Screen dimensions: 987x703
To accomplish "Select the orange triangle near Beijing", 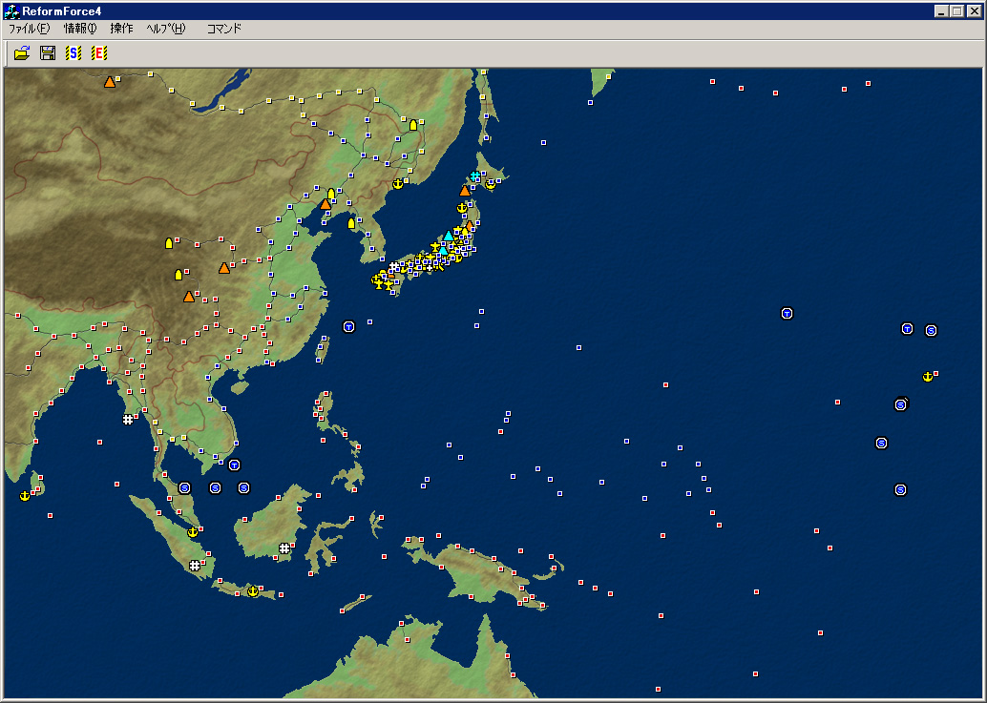I will (x=325, y=204).
